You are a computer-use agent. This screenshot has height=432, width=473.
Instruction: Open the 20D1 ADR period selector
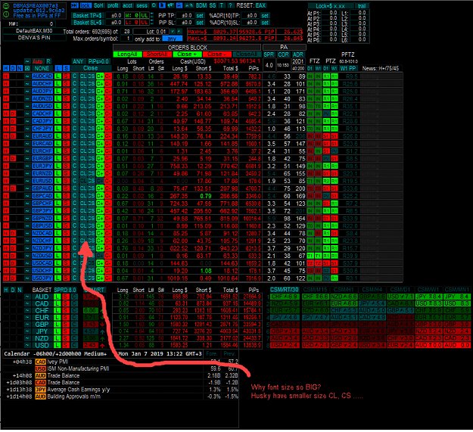[x=297, y=61]
